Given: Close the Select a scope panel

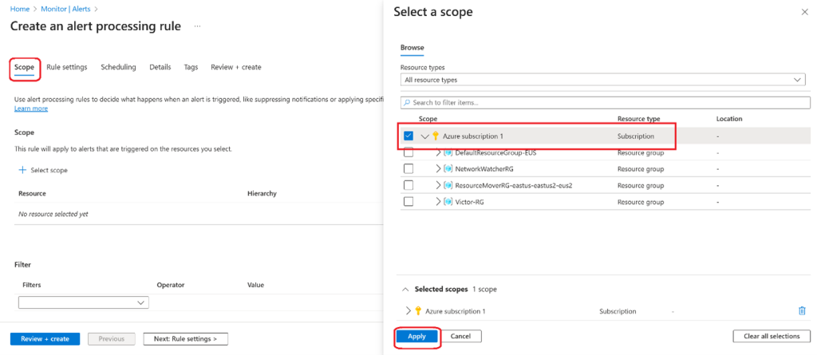Looking at the screenshot, I should click(x=804, y=12).
